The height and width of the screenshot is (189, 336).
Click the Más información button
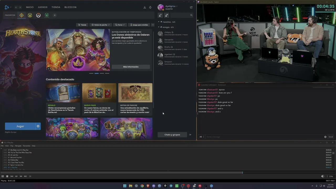[131, 67]
